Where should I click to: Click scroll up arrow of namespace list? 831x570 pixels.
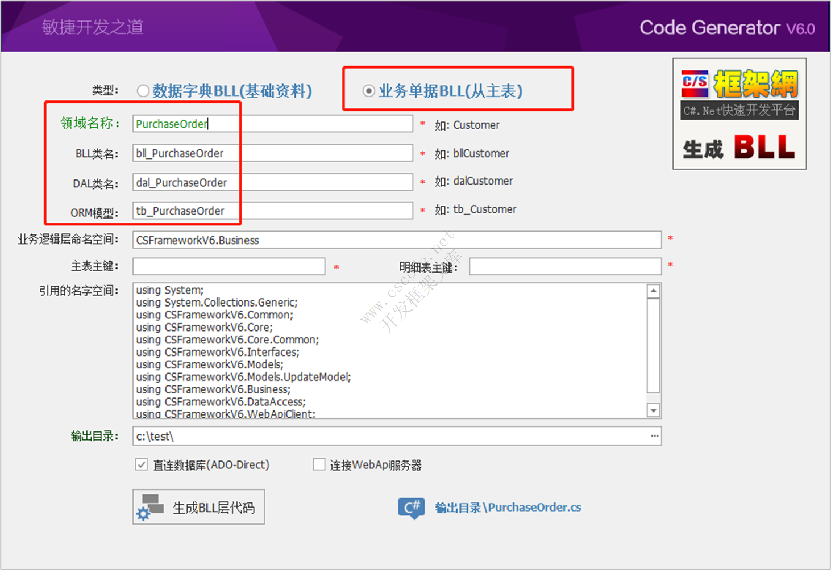coord(654,291)
